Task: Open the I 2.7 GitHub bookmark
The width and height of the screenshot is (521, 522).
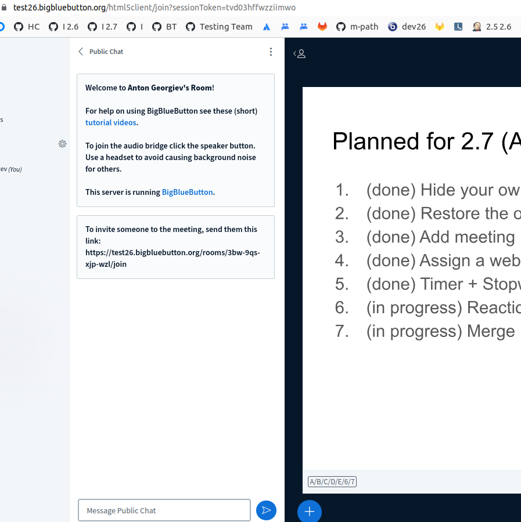Action: [x=102, y=26]
